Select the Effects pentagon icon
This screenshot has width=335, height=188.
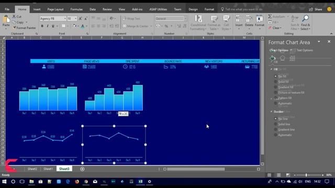pyautogui.click(x=283, y=58)
